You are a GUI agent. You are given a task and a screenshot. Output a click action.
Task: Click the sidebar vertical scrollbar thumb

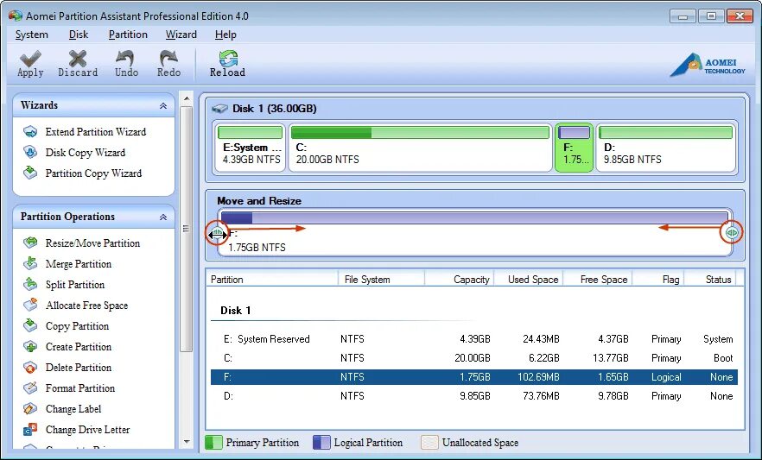(186, 229)
